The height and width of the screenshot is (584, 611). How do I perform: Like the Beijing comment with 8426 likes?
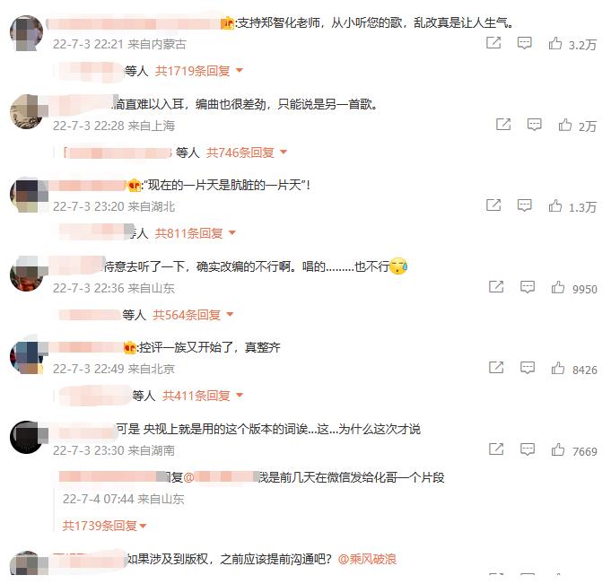coord(557,368)
